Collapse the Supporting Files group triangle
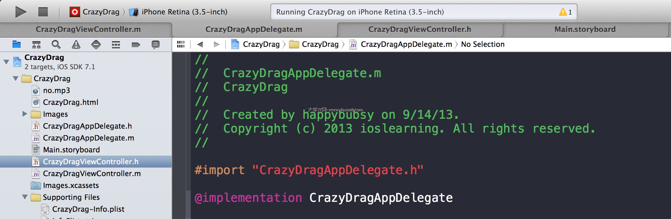Screen dimensions: 671x219 25,197
